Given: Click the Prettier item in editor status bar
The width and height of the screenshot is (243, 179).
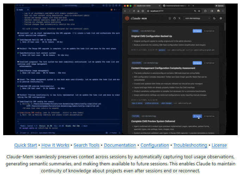Looking at the screenshot, I should point(113,133).
